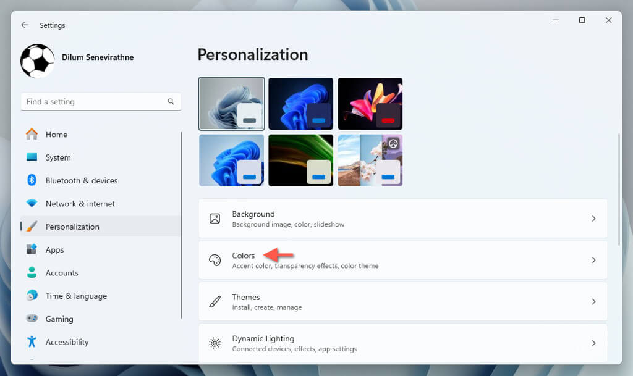633x376 pixels.
Task: Select the green dark Captured Motion theme
Action: [301, 161]
